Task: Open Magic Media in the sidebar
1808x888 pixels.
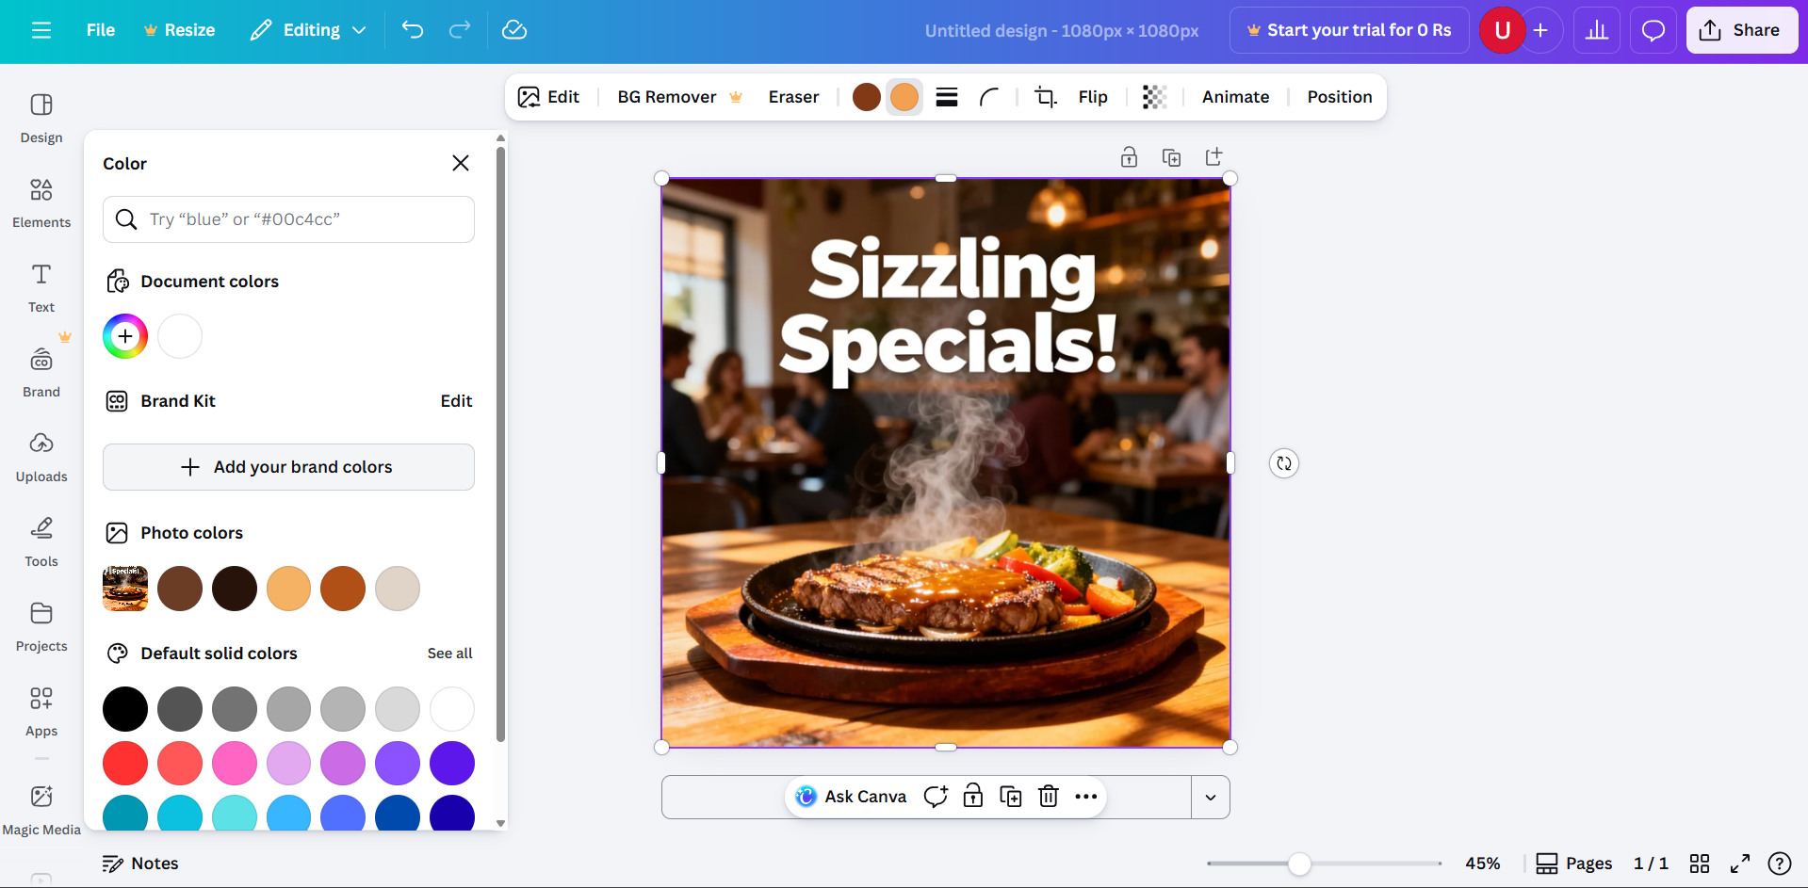Action: (x=41, y=808)
